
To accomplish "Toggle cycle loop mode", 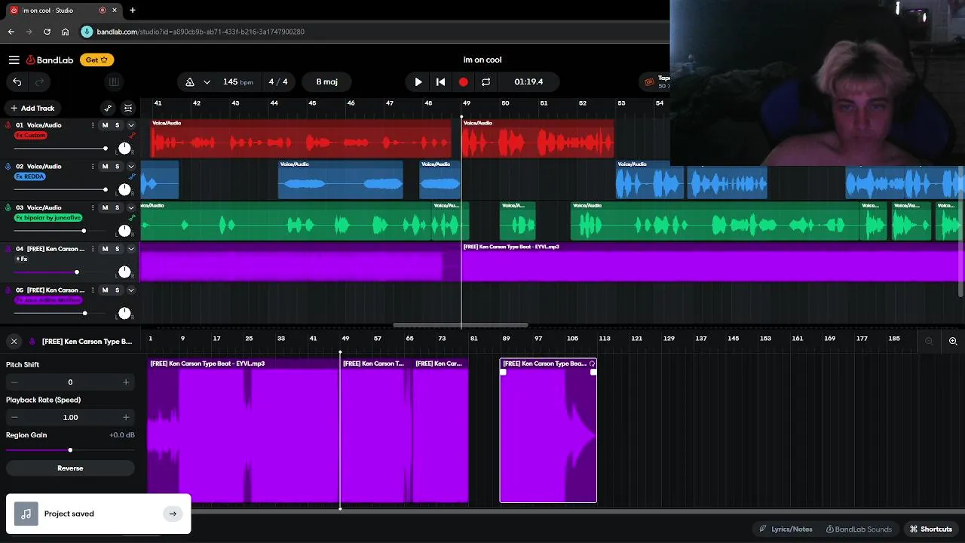I will pyautogui.click(x=486, y=81).
